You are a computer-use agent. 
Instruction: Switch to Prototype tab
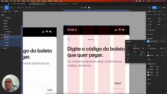(x=154, y=11)
